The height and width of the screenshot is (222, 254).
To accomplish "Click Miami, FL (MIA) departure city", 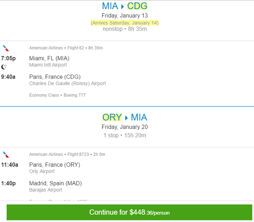I will pyautogui.click(x=49, y=58).
